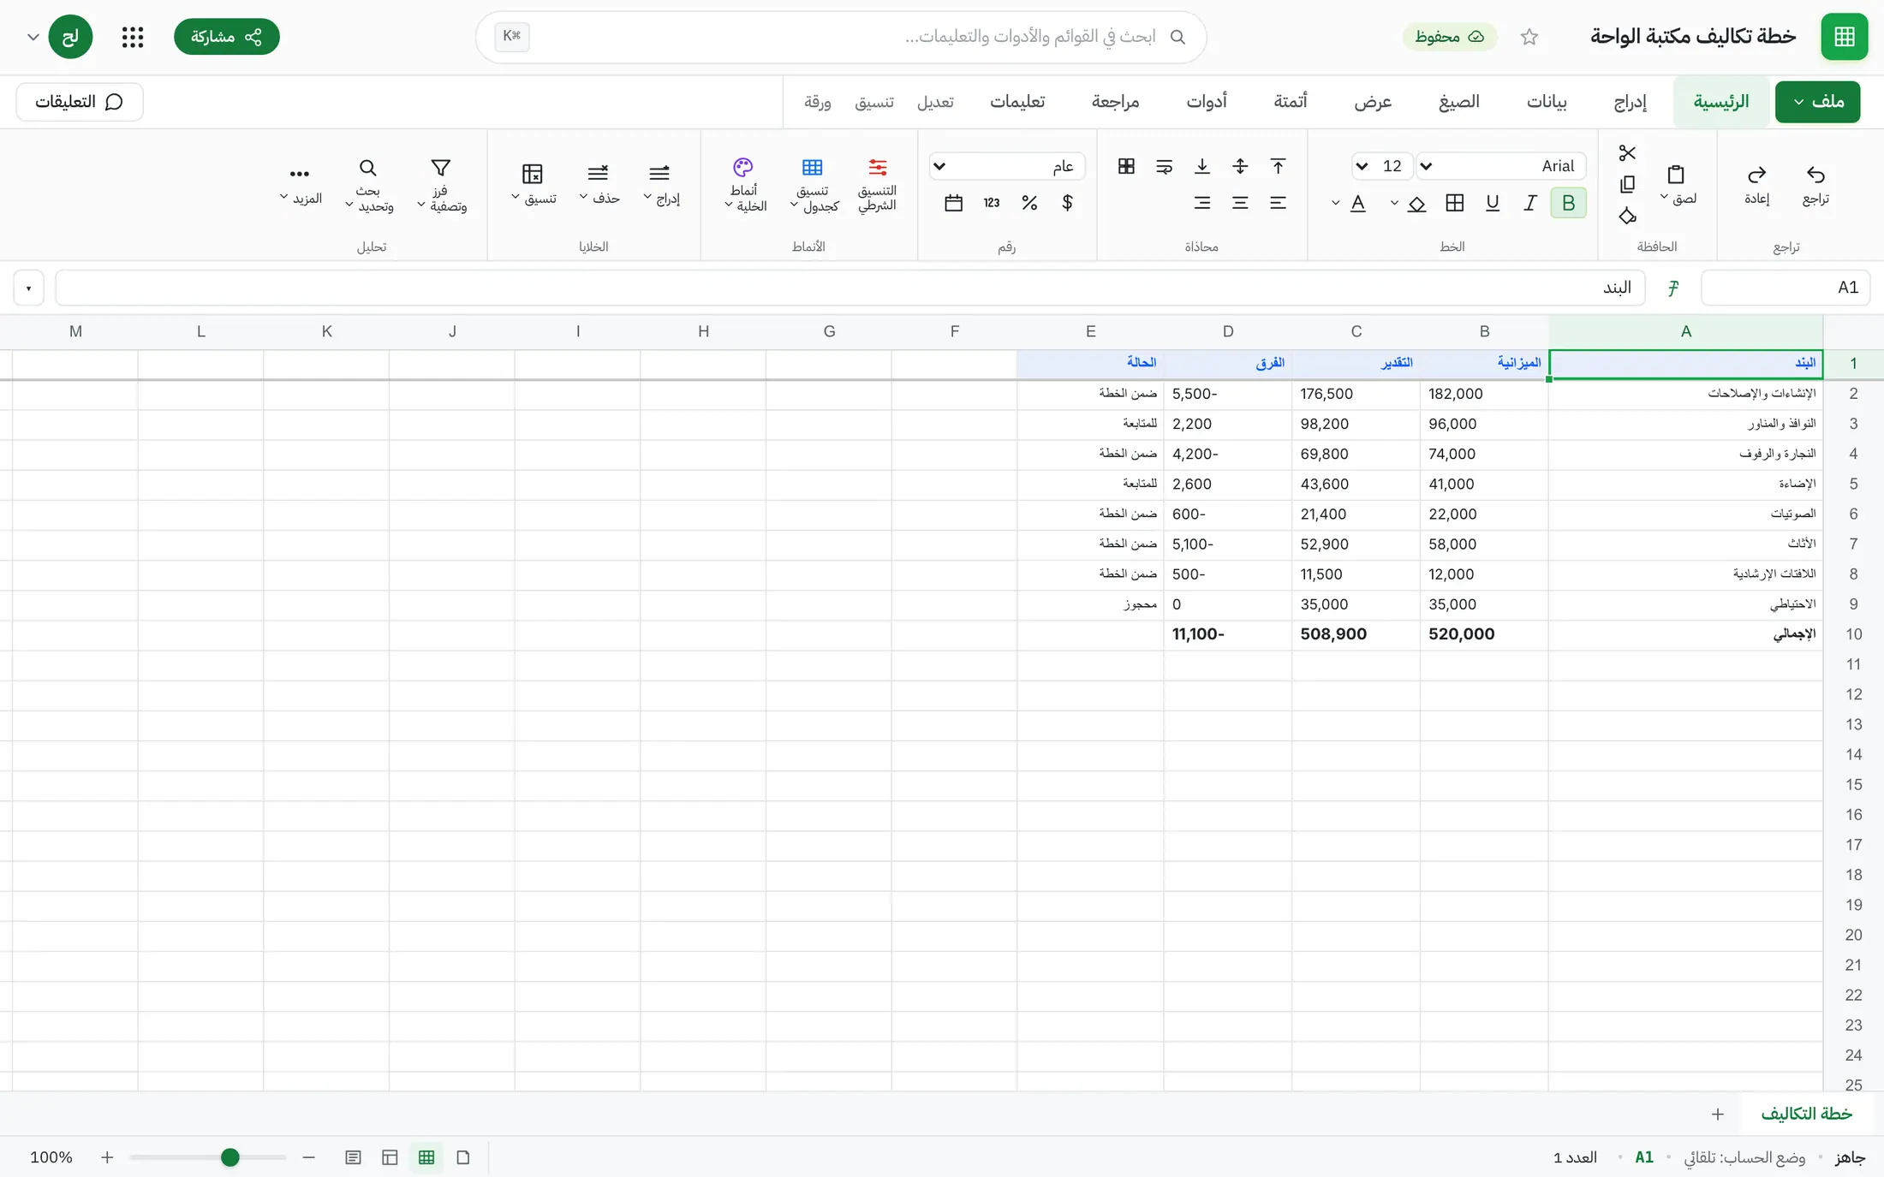The width and height of the screenshot is (1884, 1177).
Task: Click the cut scissors icon
Action: coord(1627,153)
